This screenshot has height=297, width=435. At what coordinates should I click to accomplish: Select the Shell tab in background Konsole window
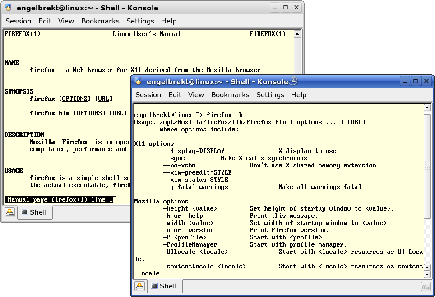(35, 212)
